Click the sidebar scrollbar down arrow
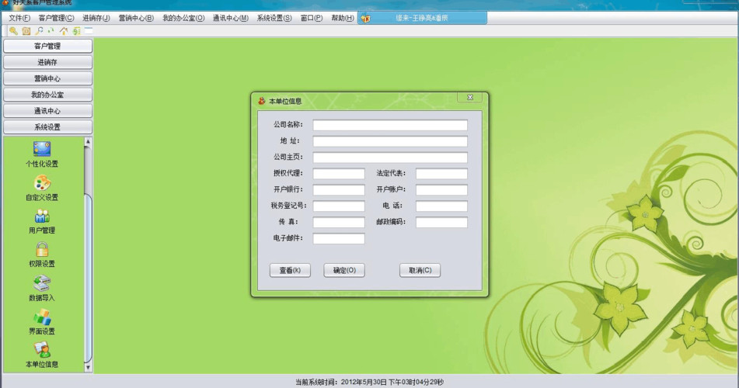739x388 pixels. tap(88, 367)
